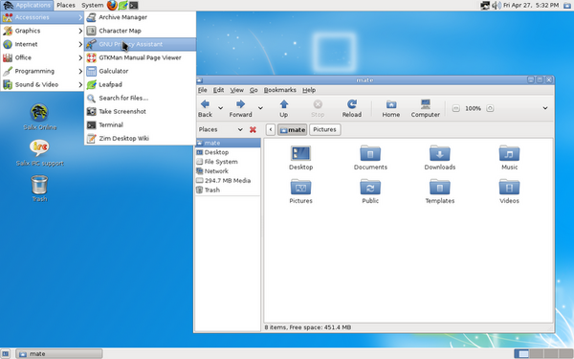
Task: Open Search for Files
Action: tap(140, 98)
